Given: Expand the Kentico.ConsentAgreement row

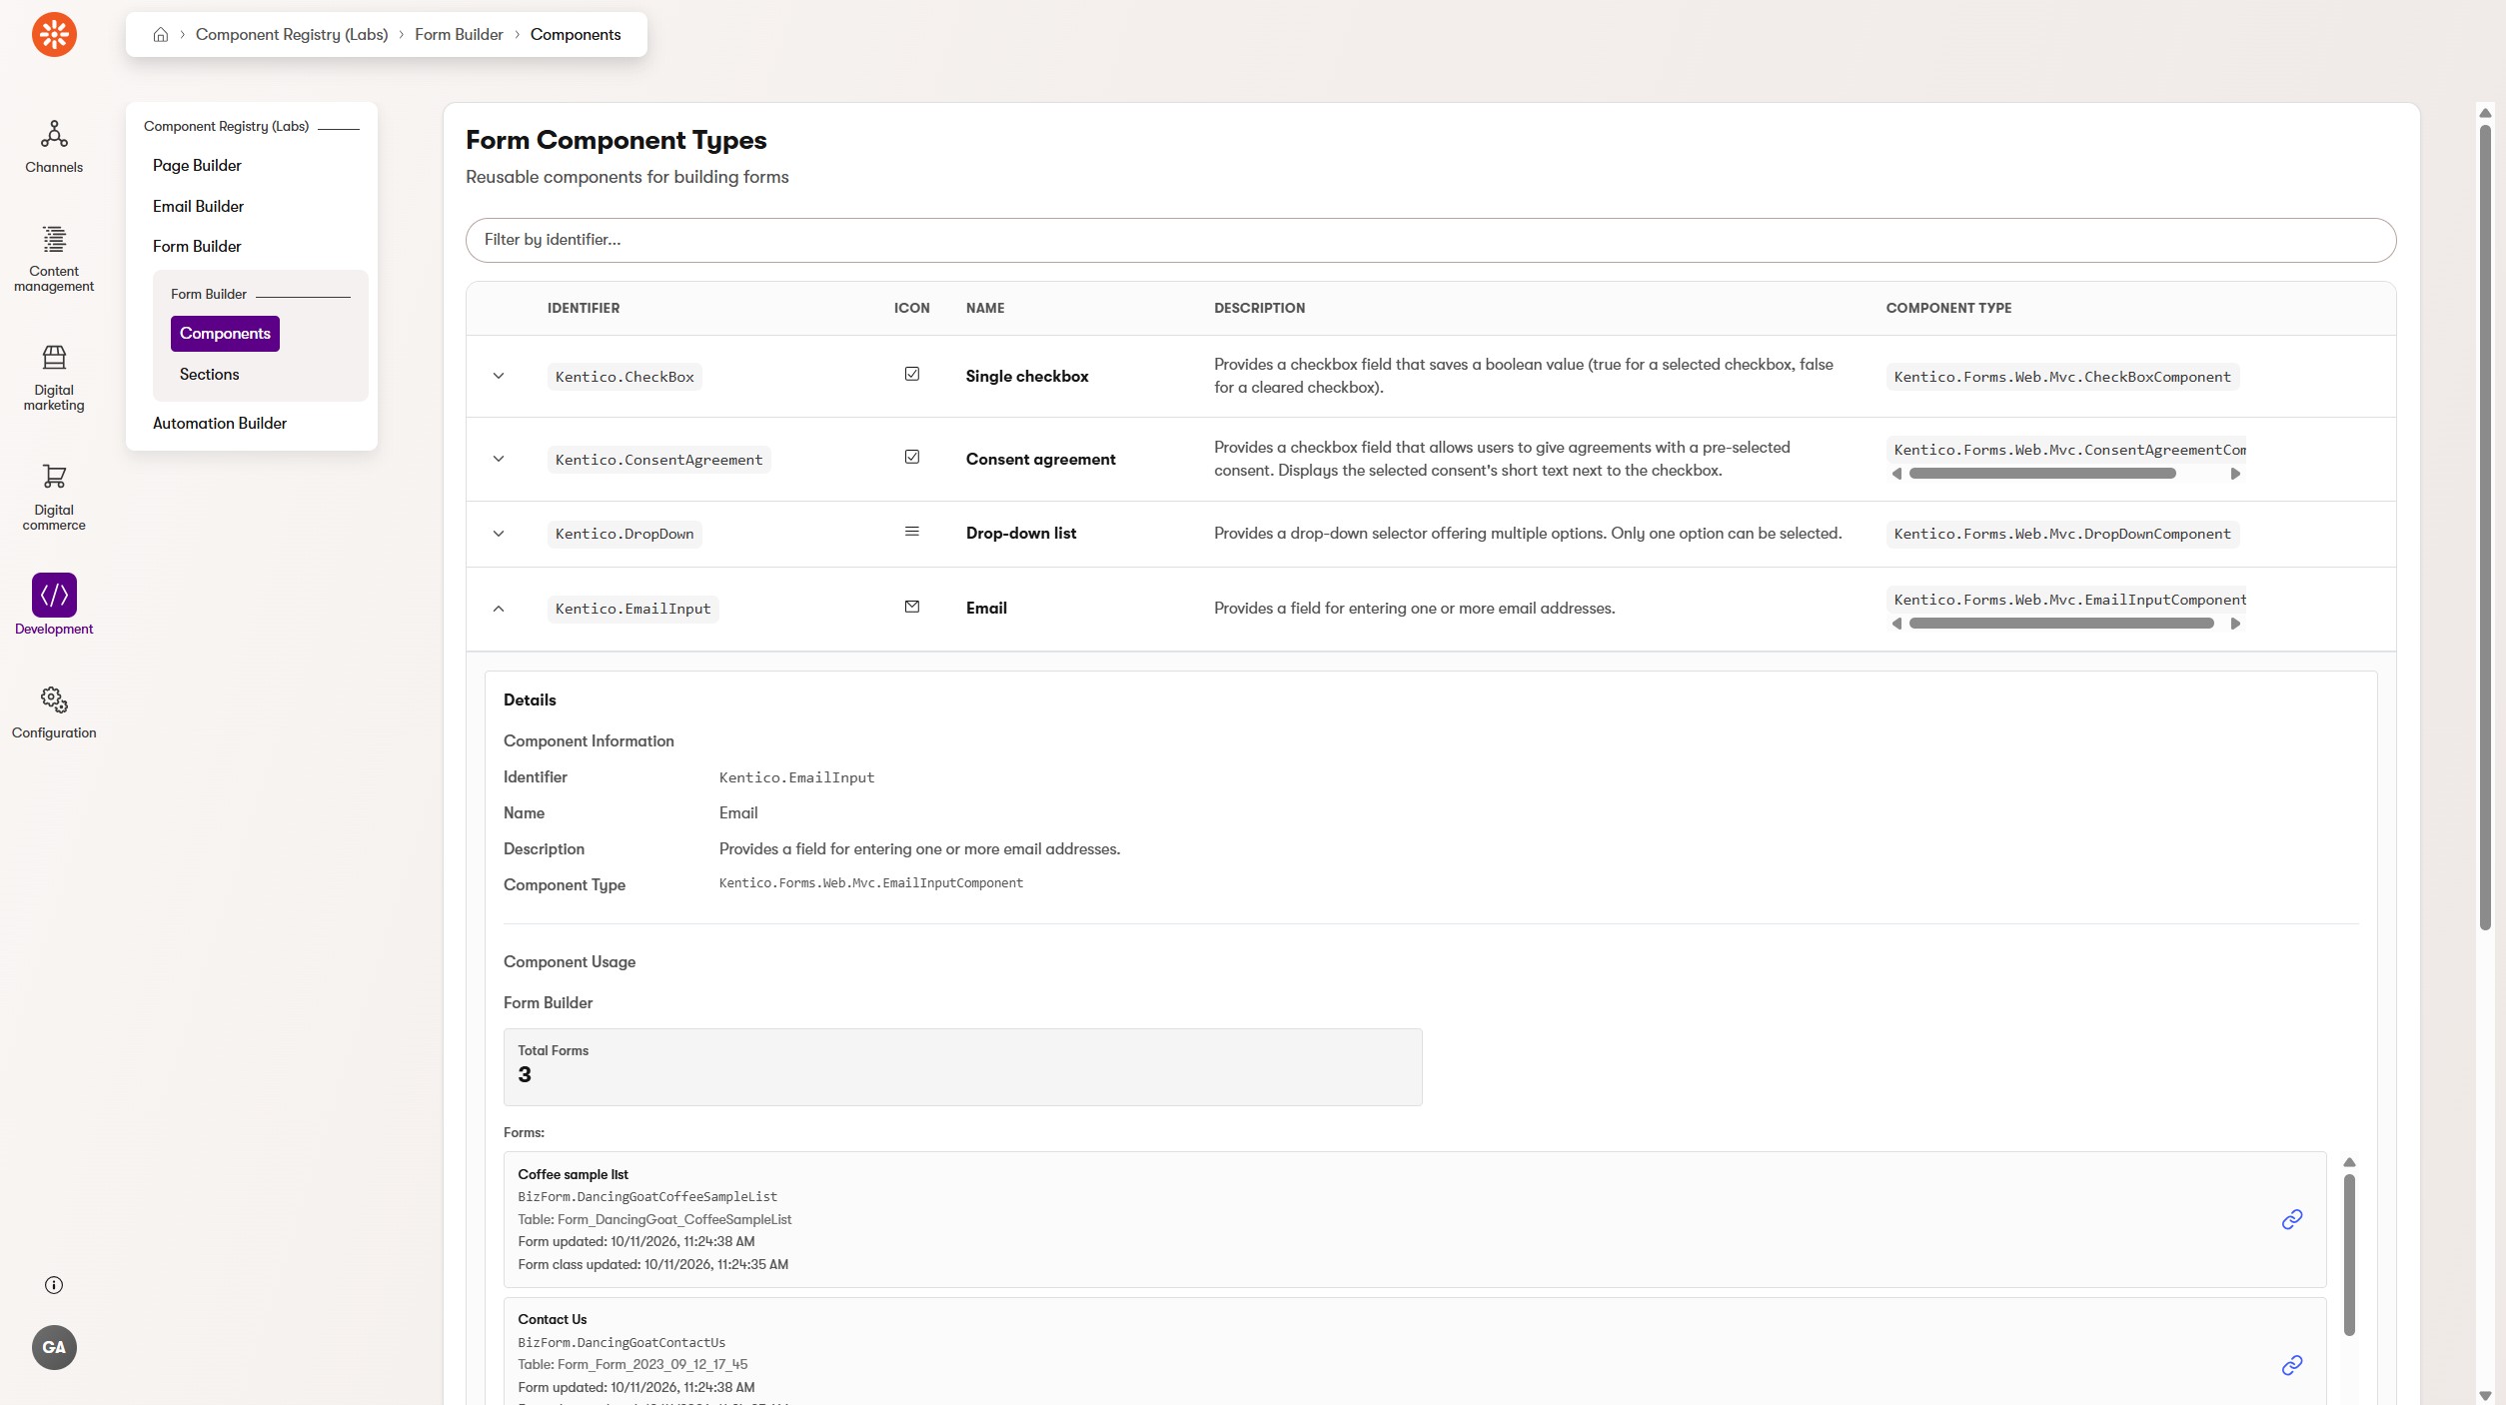Looking at the screenshot, I should tap(499, 460).
